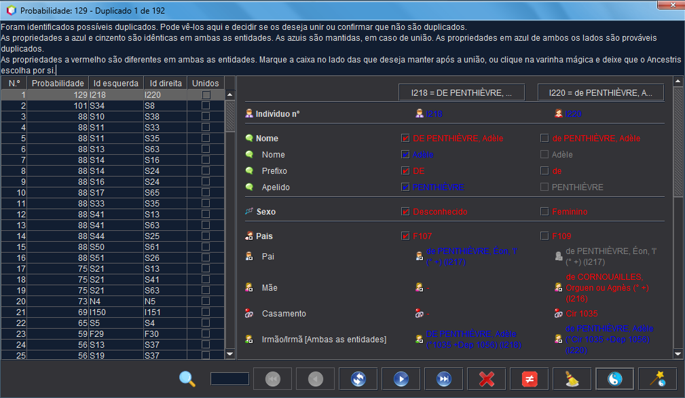Click the broom clean-up icon
This screenshot has height=398, width=685.
572,379
